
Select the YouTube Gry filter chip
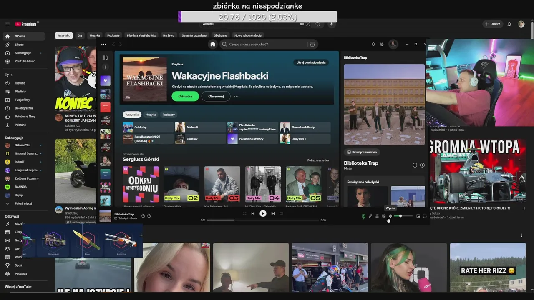80,35
